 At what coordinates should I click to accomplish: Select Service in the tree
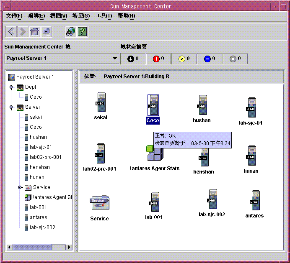coord(37,187)
